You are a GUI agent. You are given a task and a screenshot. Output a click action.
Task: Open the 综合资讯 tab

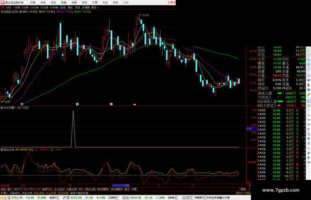click(x=39, y=193)
